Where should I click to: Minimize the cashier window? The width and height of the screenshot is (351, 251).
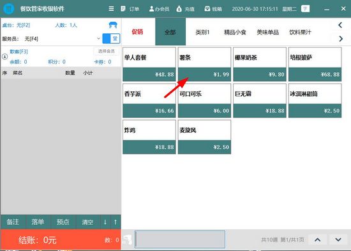point(327,9)
